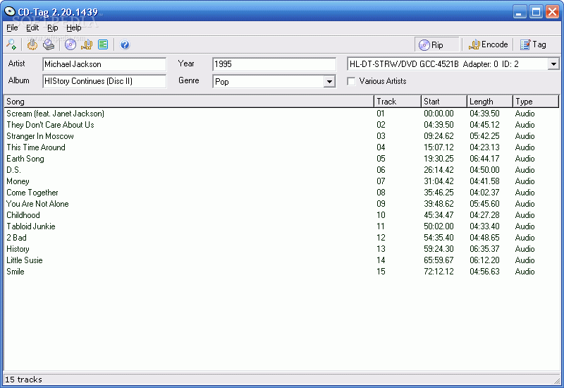The width and height of the screenshot is (564, 388).
Task: Click track number 08 cell
Action: 381,193
